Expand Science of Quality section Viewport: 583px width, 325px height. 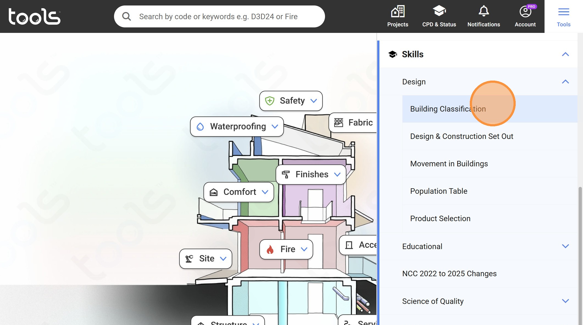(x=565, y=301)
